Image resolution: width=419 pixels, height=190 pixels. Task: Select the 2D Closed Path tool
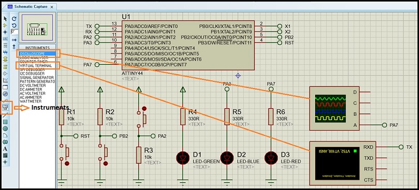(x=5, y=142)
